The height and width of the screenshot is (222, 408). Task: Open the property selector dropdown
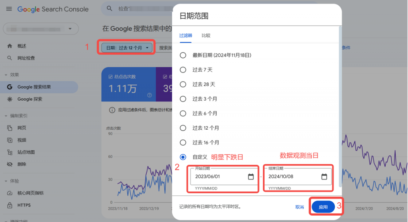click(x=41, y=29)
